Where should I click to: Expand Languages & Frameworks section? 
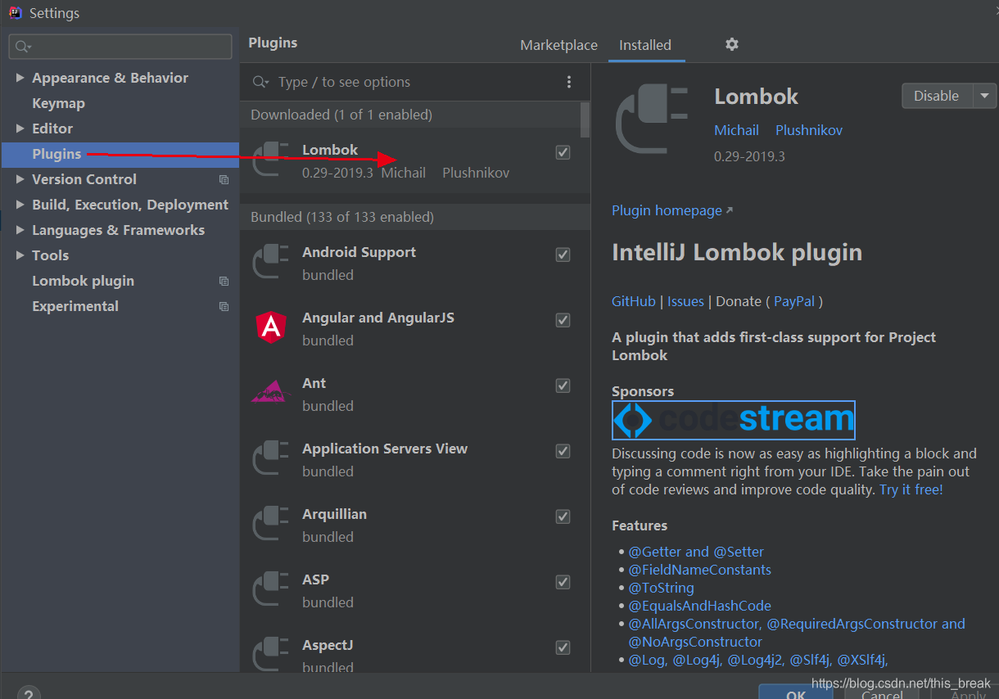pos(20,230)
